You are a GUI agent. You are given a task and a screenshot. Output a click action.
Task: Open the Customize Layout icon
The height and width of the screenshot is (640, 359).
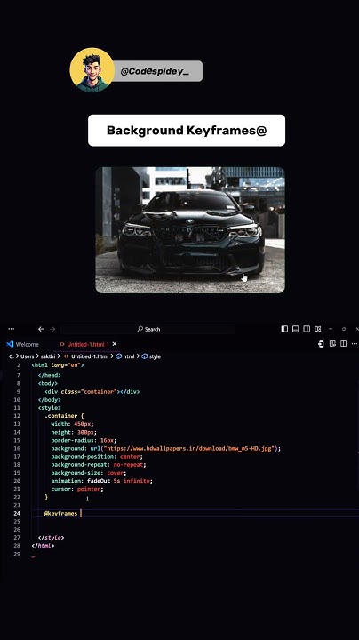[318, 329]
